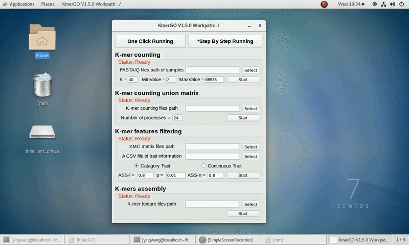Click the ASS-n field showing 0.8
This screenshot has height=245, width=409.
tap(216, 176)
